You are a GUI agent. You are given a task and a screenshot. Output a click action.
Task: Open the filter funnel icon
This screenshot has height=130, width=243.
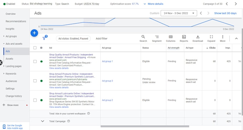(44, 38)
